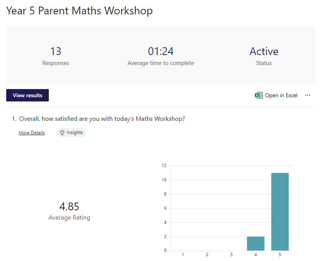This screenshot has width=320, height=261.
Task: Click the green Excel icon
Action: 258,95
